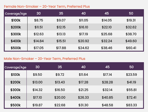
Task: Click the Male Non-Smoker table title
Action: pyautogui.click(x=45, y=59)
